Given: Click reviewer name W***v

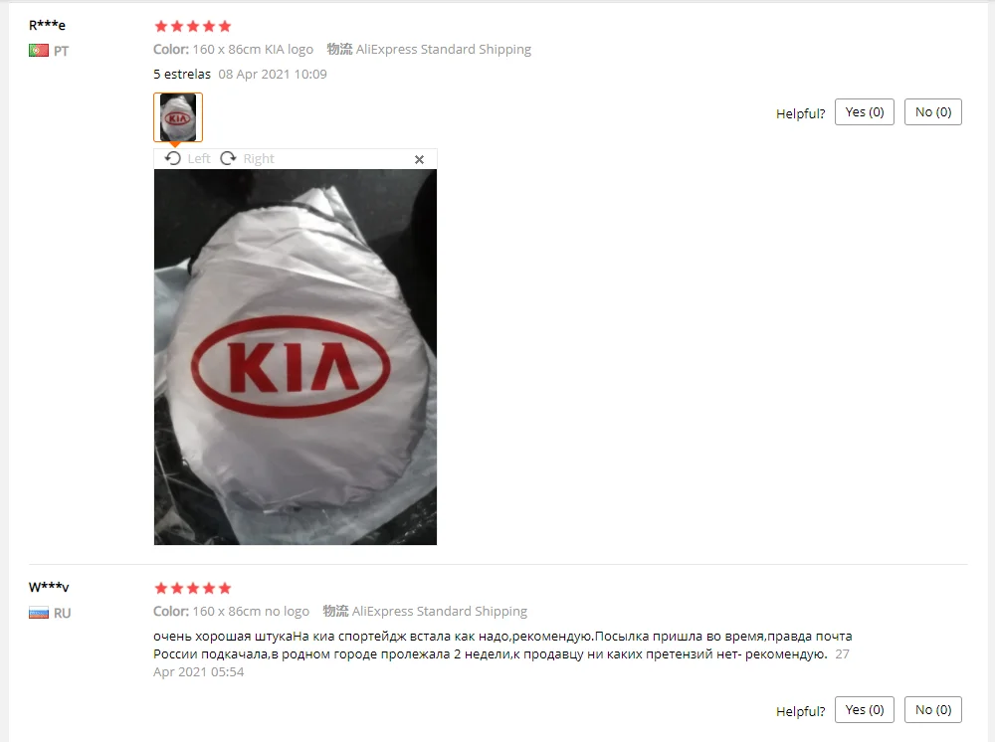Looking at the screenshot, I should click(49, 587).
